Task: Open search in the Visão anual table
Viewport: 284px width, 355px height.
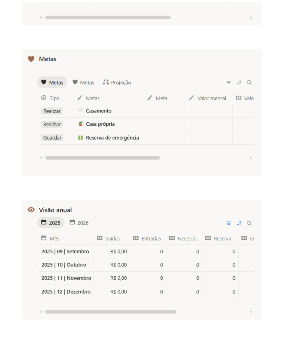Action: tap(249, 223)
